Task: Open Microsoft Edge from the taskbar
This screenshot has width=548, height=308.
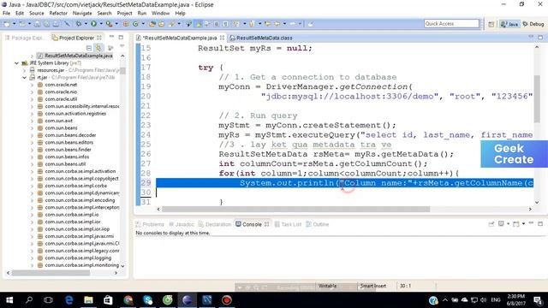Action: click(68, 300)
